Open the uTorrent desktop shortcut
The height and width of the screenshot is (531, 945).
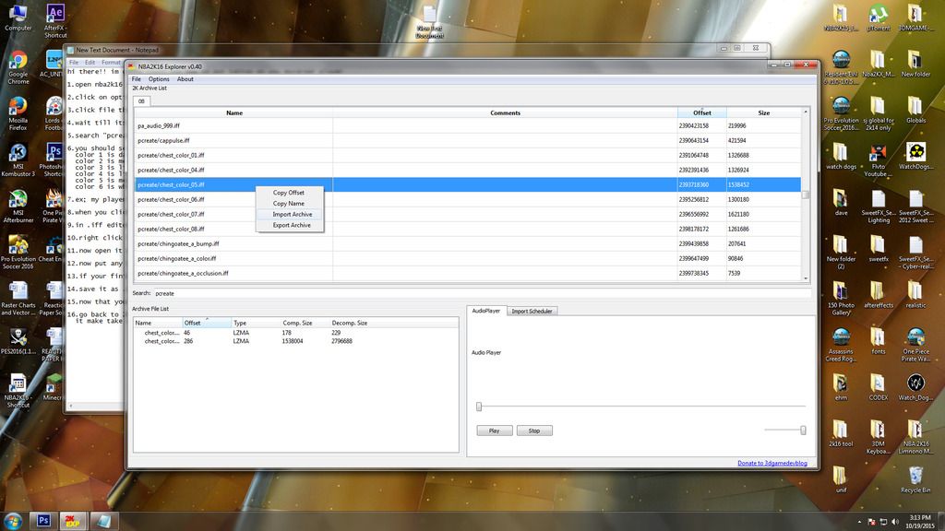tap(879, 18)
